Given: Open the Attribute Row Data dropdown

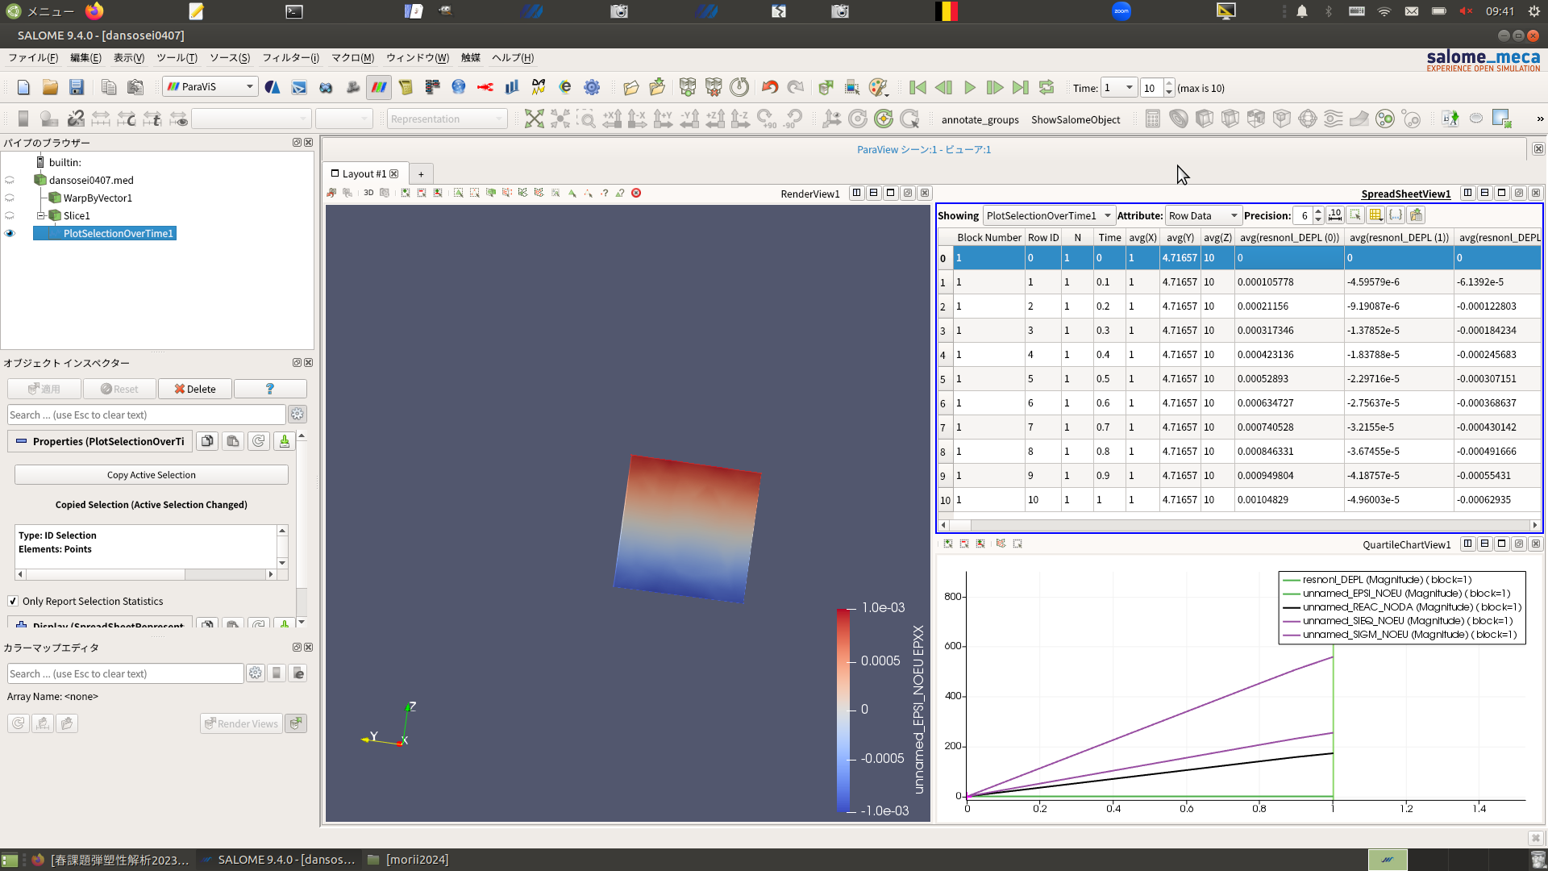Looking at the screenshot, I should tap(1203, 216).
